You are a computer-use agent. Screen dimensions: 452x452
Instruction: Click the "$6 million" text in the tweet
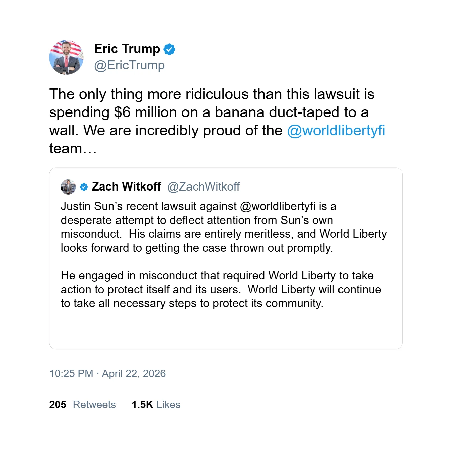[x=145, y=112]
